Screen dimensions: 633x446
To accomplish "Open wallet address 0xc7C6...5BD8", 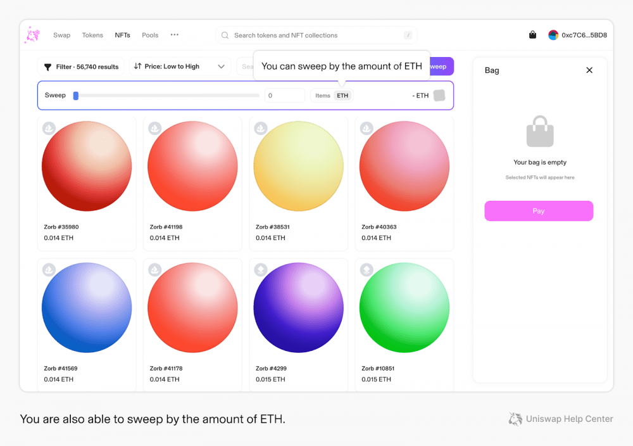I will pos(584,35).
